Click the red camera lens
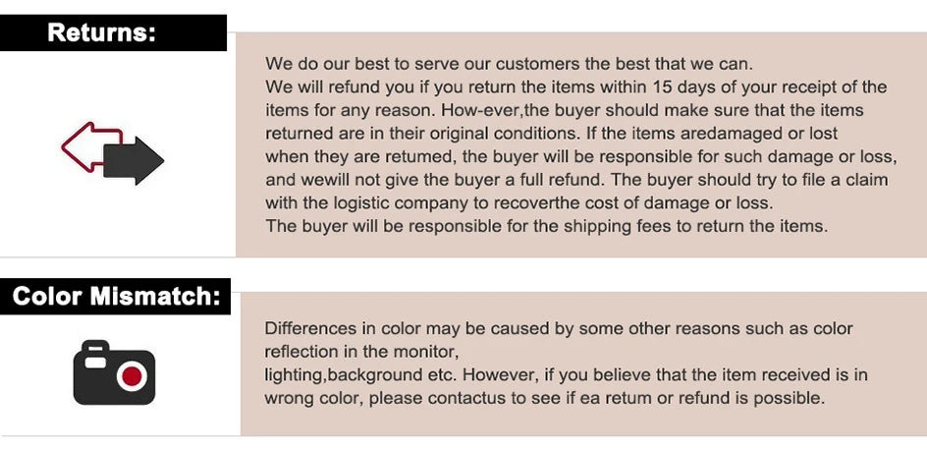 [x=131, y=375]
